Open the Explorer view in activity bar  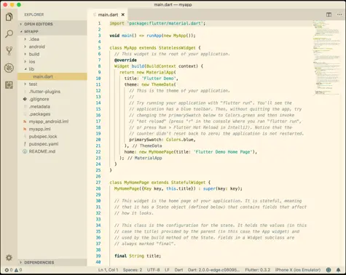tap(9, 17)
